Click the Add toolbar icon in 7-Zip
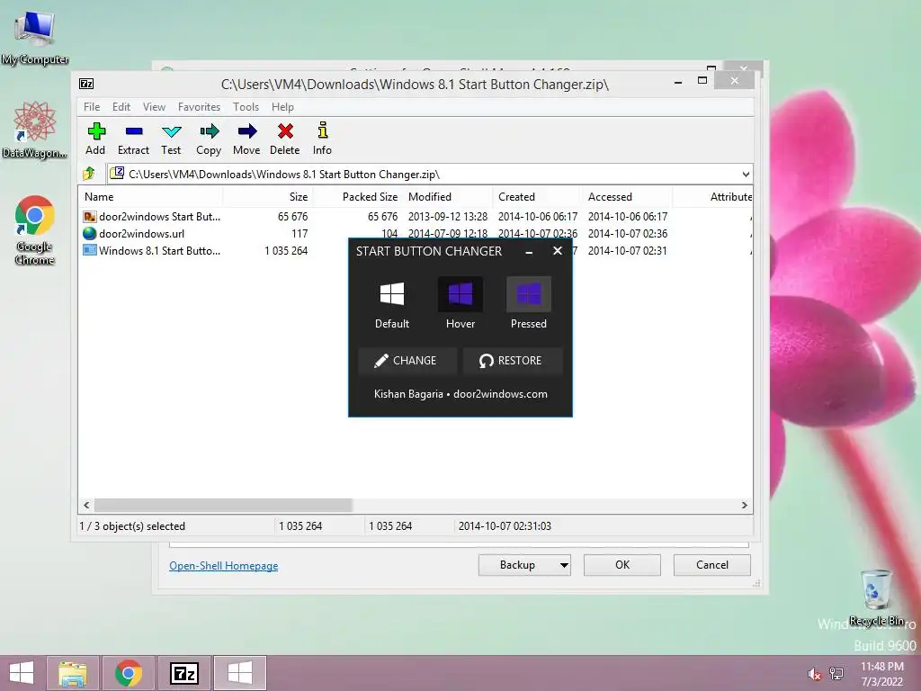Viewport: 921px width, 691px height. point(95,131)
